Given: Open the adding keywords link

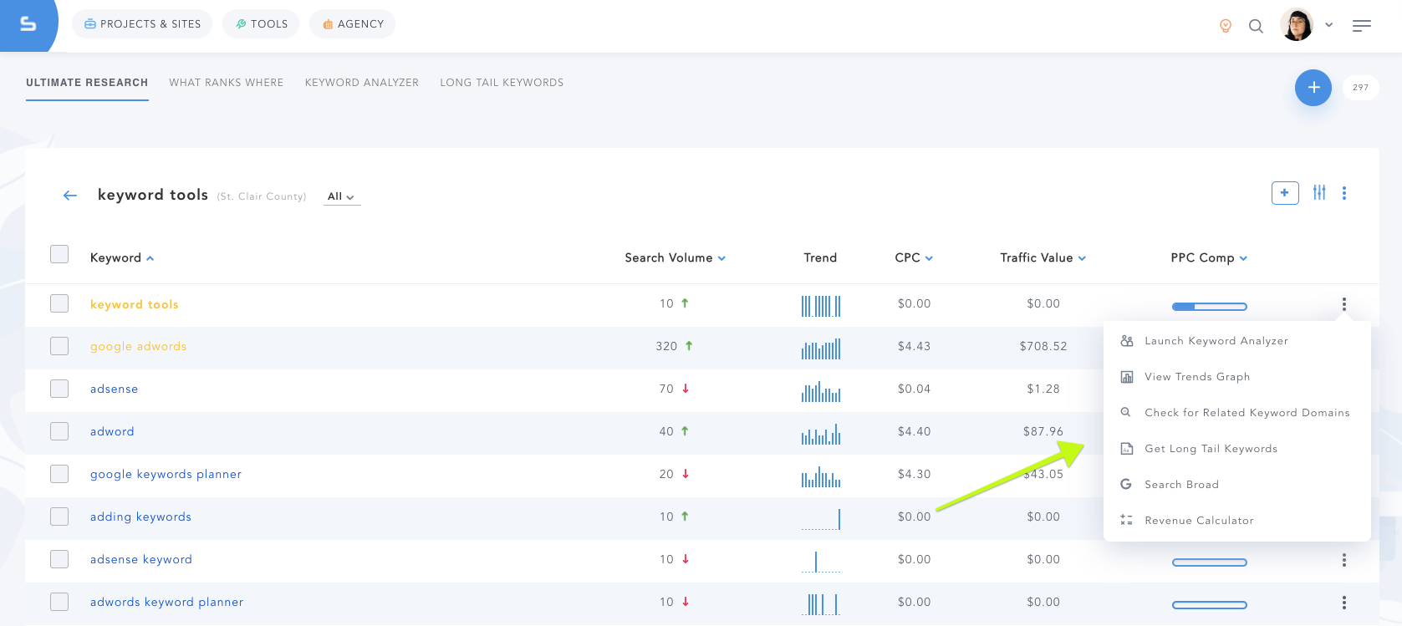Looking at the screenshot, I should tap(140, 517).
